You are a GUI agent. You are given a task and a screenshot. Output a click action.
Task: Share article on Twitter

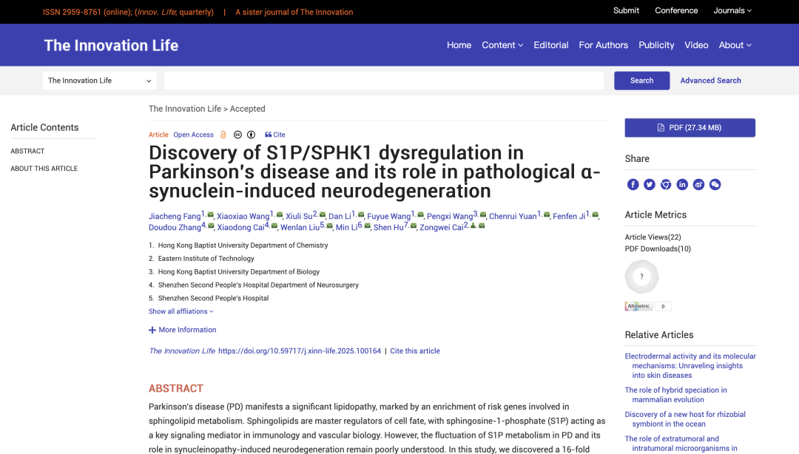click(649, 184)
